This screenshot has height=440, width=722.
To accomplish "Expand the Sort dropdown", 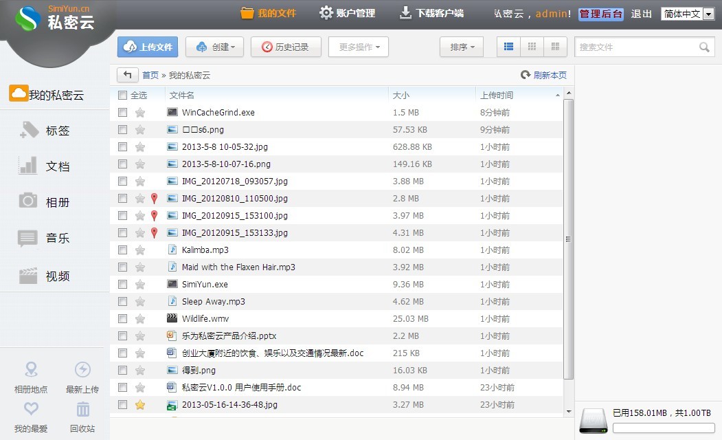I will coord(462,47).
